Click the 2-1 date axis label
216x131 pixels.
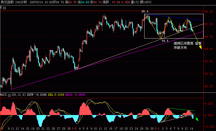(157, 129)
